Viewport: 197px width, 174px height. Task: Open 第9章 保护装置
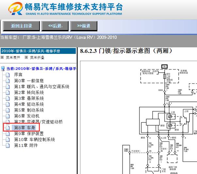click(x=29, y=134)
